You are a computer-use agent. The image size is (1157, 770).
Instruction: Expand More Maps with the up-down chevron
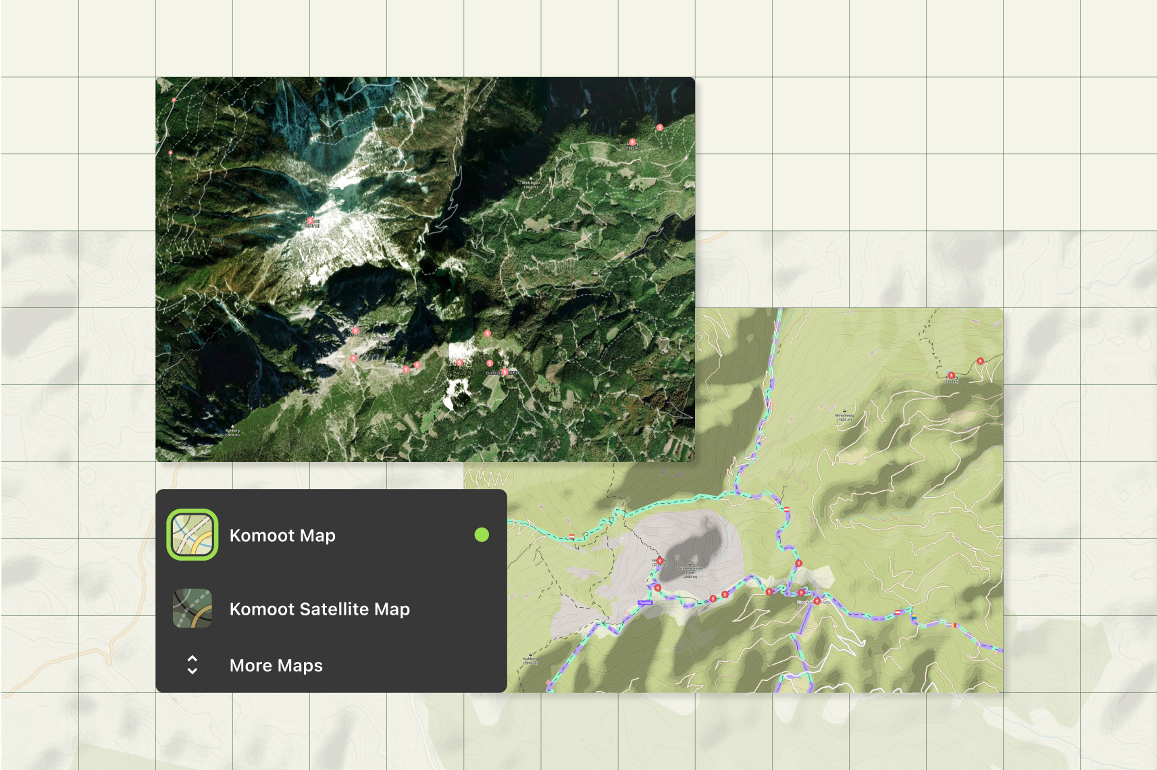pyautogui.click(x=192, y=665)
